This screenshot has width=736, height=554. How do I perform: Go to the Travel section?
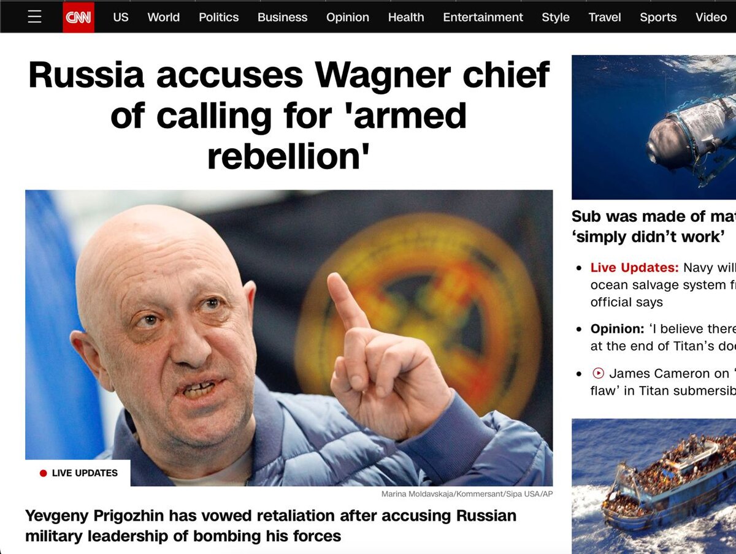605,17
